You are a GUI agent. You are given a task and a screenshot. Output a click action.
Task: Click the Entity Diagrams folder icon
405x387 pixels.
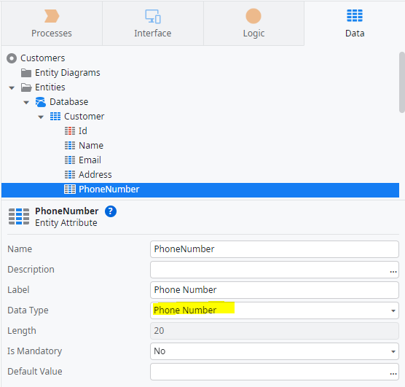pyautogui.click(x=26, y=73)
